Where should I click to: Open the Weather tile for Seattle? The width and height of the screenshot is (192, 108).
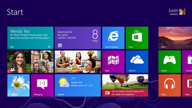78,86
